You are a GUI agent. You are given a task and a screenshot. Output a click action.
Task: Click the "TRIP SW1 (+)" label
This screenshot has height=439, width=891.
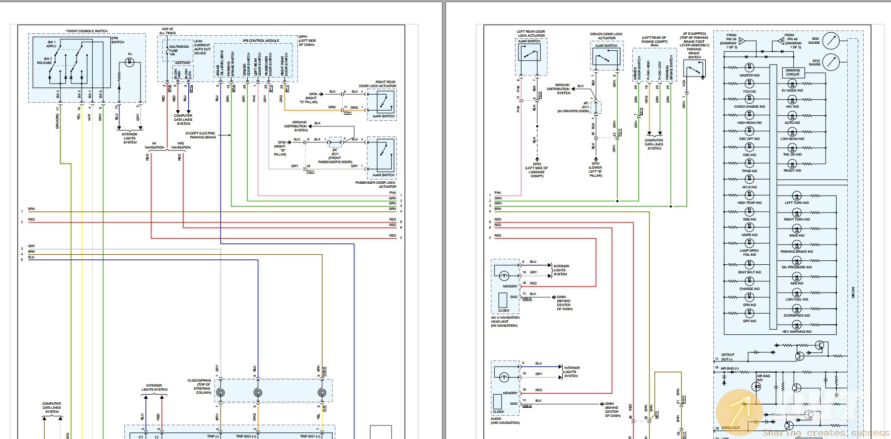tap(310, 436)
